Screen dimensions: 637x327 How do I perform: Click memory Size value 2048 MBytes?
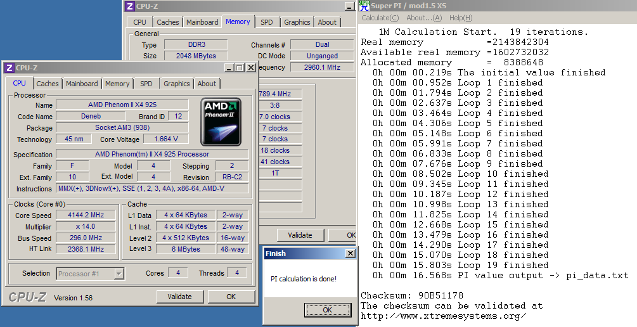(196, 56)
